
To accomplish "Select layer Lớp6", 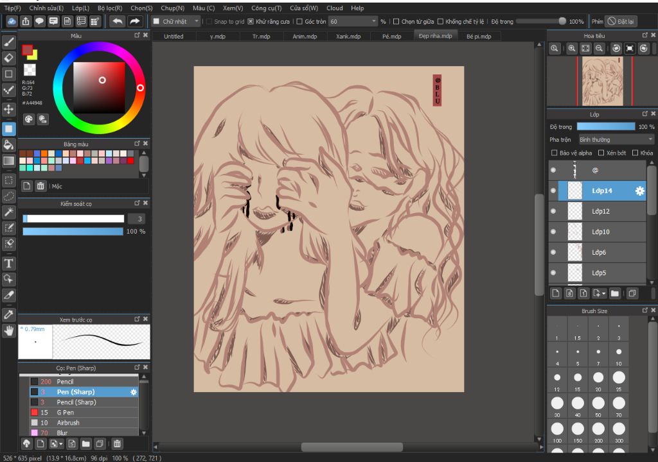I will click(x=598, y=252).
